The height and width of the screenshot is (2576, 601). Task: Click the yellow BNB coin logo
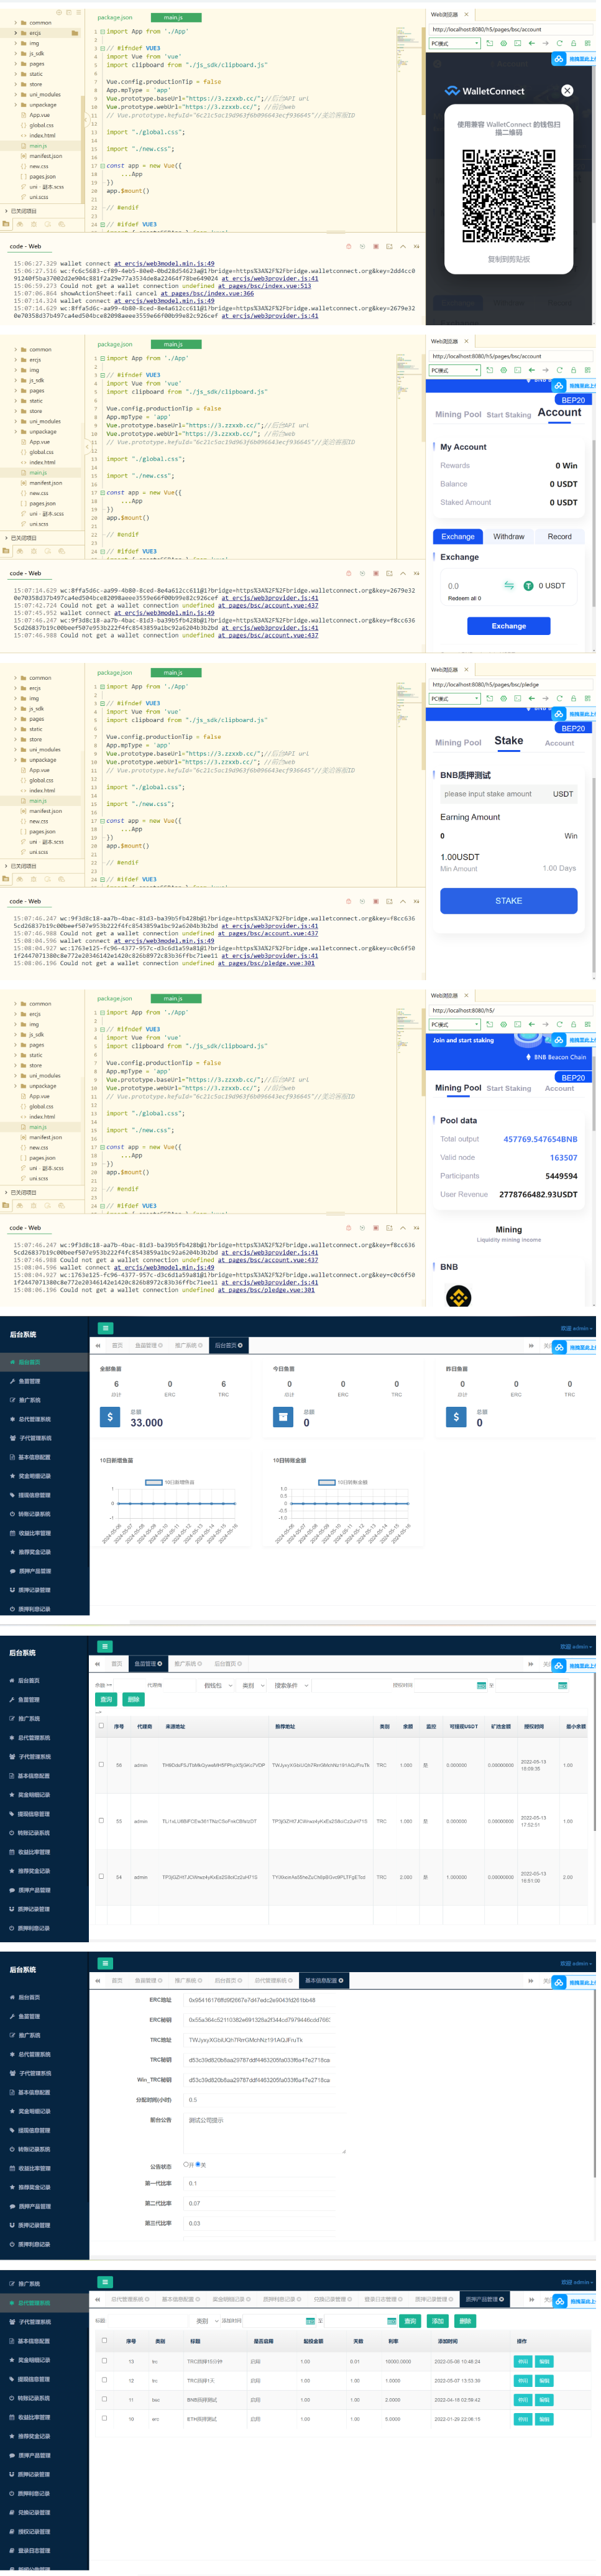pos(458,1297)
